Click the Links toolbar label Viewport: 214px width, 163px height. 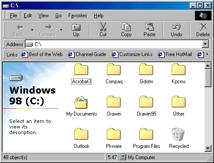point(12,55)
